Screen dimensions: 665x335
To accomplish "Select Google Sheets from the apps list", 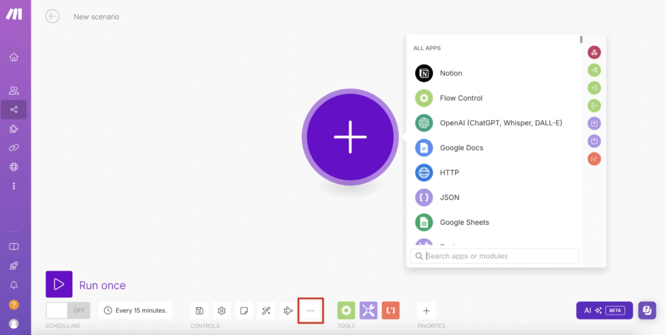I will click(464, 222).
